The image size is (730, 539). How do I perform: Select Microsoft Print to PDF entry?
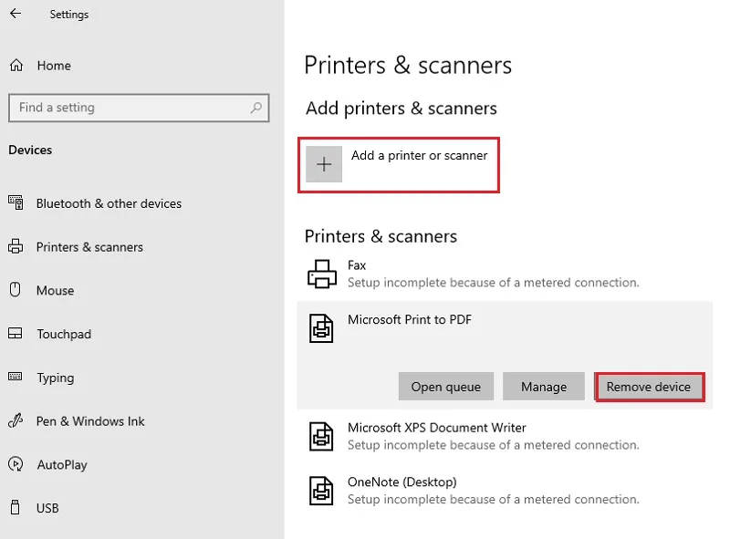point(505,355)
